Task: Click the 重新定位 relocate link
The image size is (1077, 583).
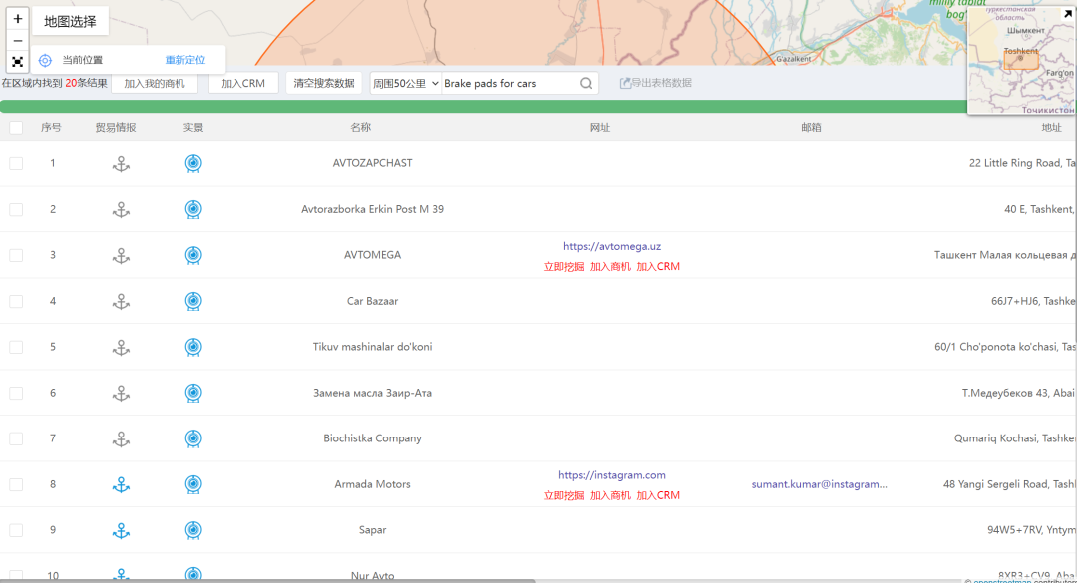Action: pos(185,60)
